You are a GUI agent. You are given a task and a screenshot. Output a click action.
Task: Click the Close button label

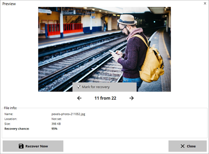191,146
